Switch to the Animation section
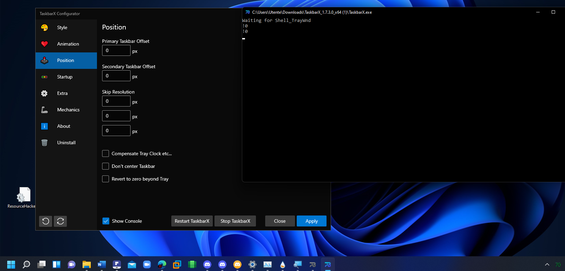The width and height of the screenshot is (565, 271). click(x=68, y=44)
